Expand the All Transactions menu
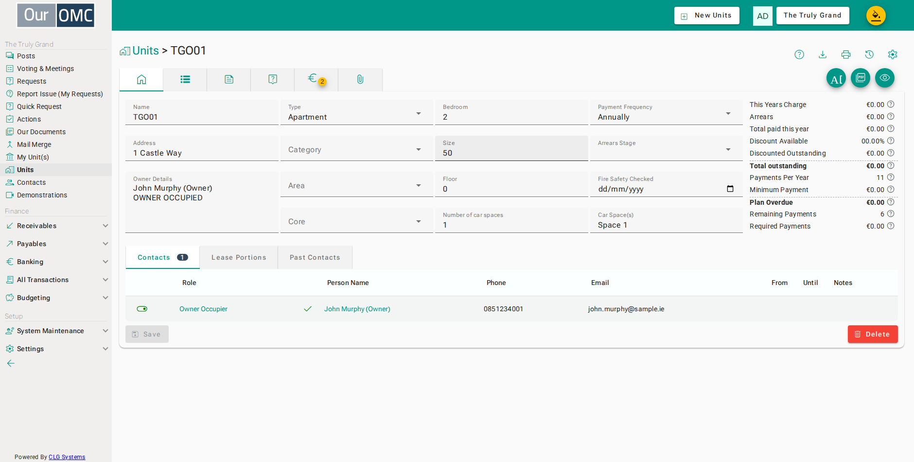914x462 pixels. pos(56,280)
